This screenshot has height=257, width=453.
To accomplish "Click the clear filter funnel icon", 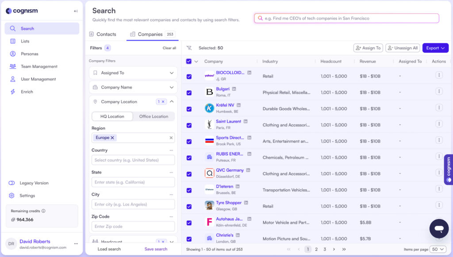I will pos(189,48).
